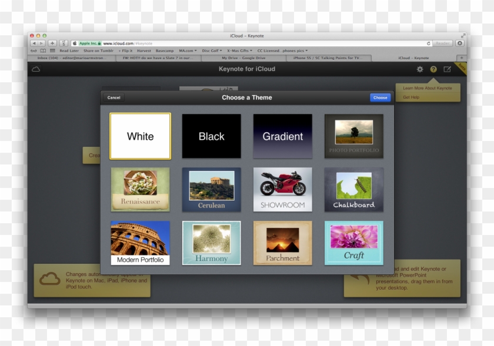494x346 pixels.
Task: Reload the page using the refresh icon
Action: click(428, 43)
